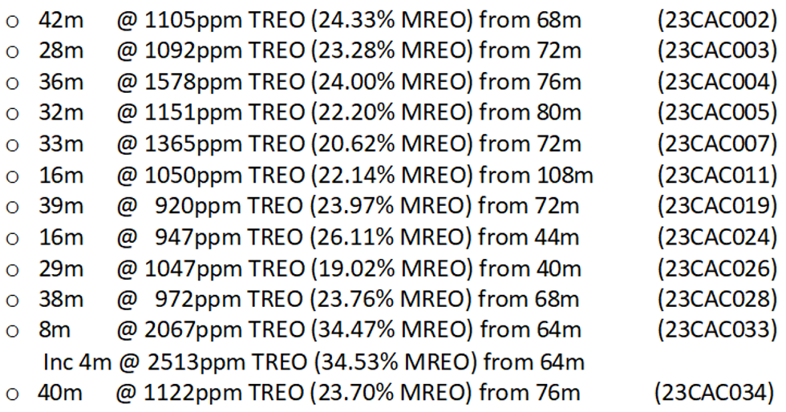Select the 23CAC028 hole identifier
Viewport: 786px width, 412px height.
pos(717,300)
